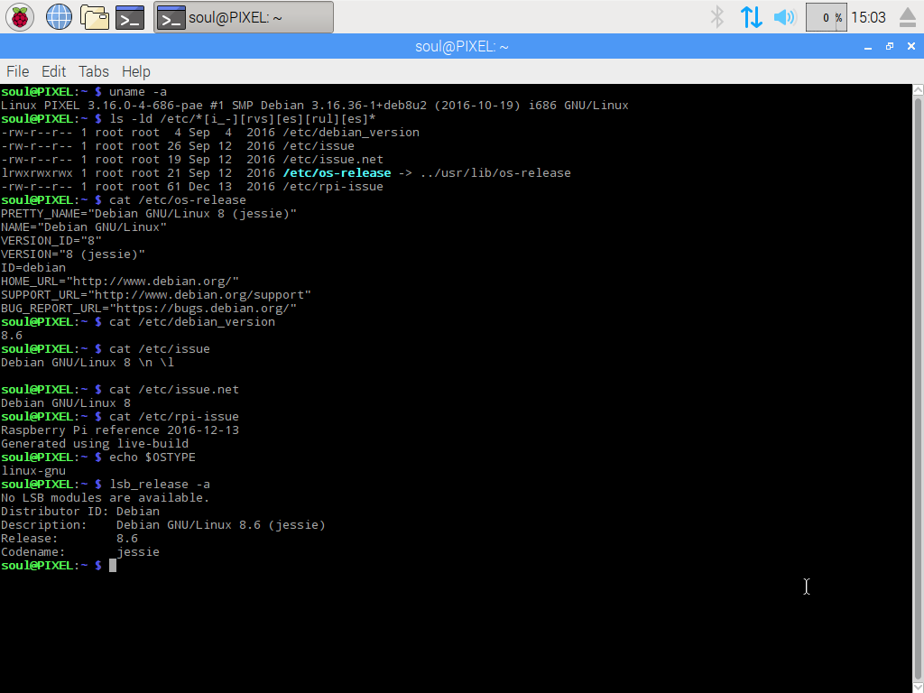Click the 15:03 clock

869,17
